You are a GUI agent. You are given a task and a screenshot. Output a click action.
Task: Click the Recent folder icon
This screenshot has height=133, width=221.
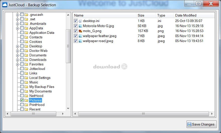coord(26,109)
